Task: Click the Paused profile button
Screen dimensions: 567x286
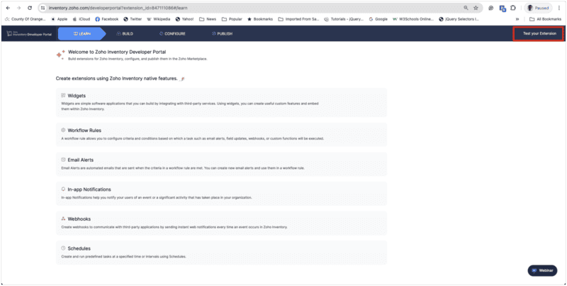Action: pos(538,7)
